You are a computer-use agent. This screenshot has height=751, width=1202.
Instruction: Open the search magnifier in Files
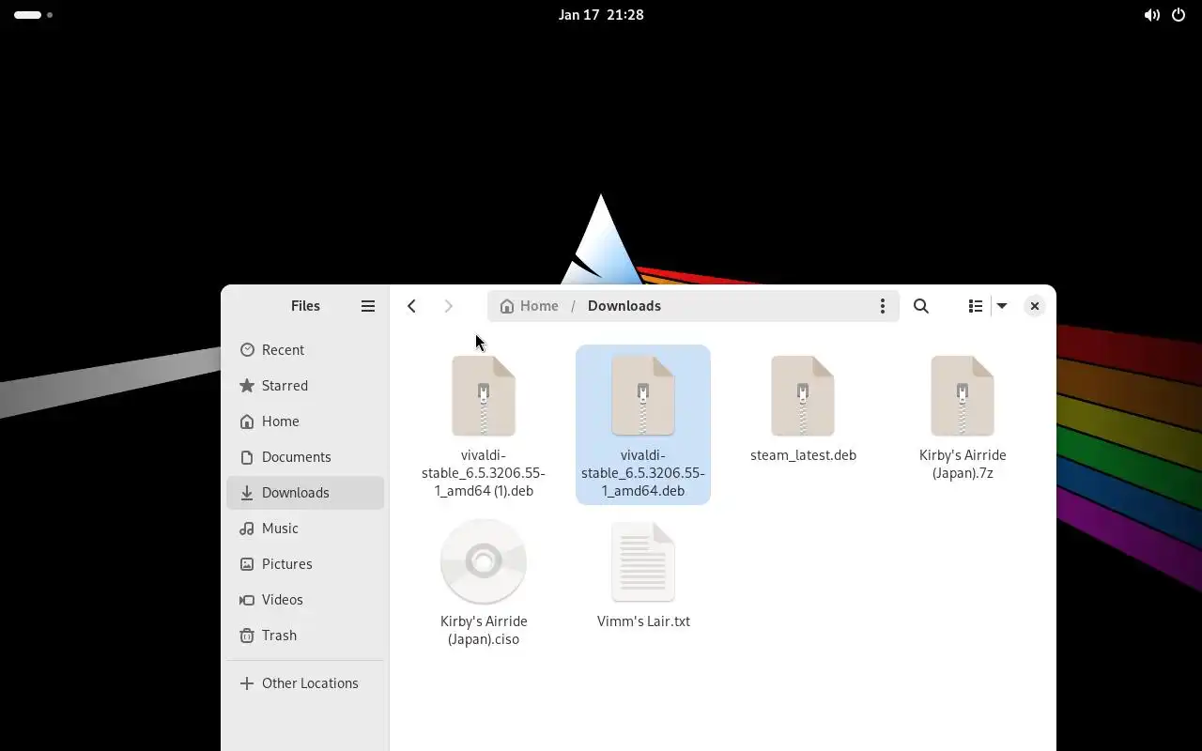pyautogui.click(x=921, y=306)
